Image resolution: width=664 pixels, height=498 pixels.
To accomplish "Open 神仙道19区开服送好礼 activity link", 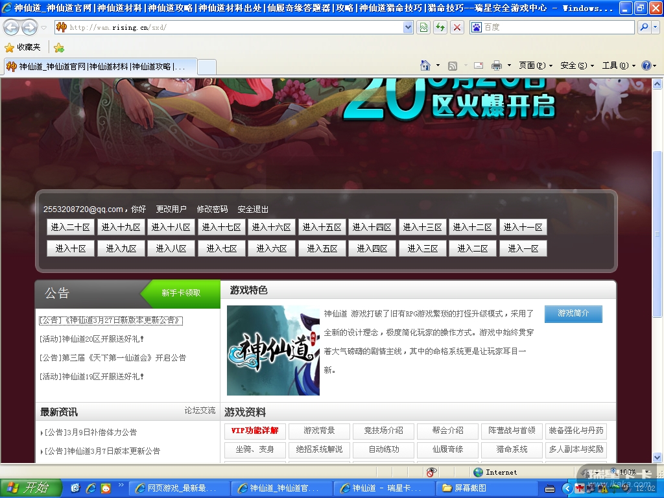I will tap(92, 377).
